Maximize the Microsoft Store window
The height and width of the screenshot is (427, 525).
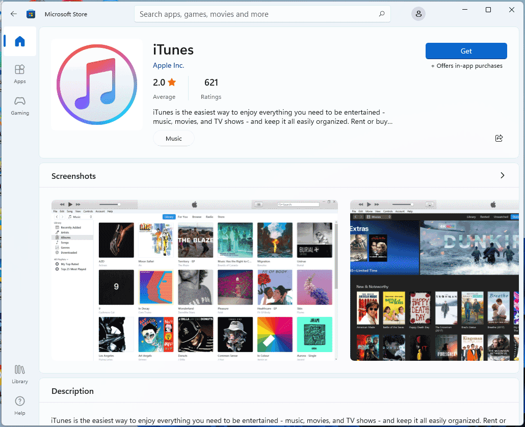pyautogui.click(x=488, y=10)
